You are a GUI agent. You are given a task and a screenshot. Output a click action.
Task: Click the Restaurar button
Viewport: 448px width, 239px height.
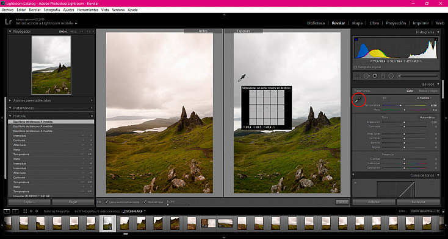pos(418,202)
